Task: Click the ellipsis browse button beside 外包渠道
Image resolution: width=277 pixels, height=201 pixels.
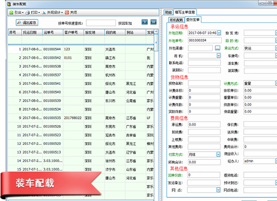Action: [218, 48]
